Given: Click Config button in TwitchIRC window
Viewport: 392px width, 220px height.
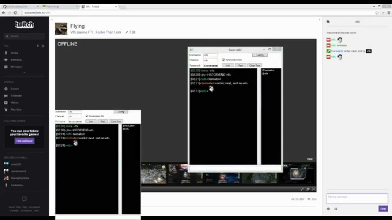Looking at the screenshot, I should coord(260,55).
